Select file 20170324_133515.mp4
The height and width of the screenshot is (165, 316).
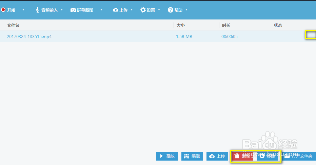coord(29,37)
